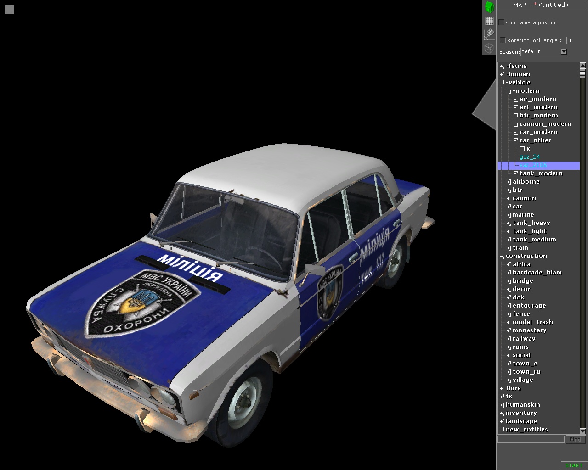Screen dimensions: 588x470
Task: Select entourage tree label
Action: (529, 306)
